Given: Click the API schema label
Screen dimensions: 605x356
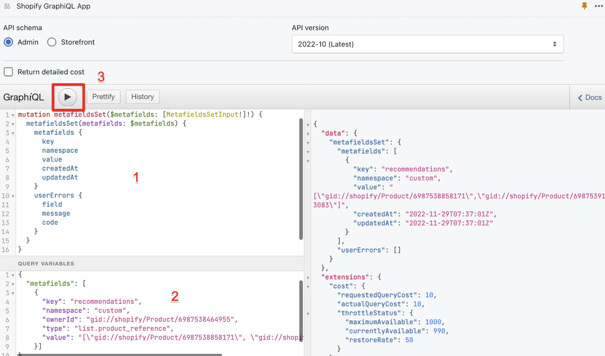Looking at the screenshot, I should 23,28.
